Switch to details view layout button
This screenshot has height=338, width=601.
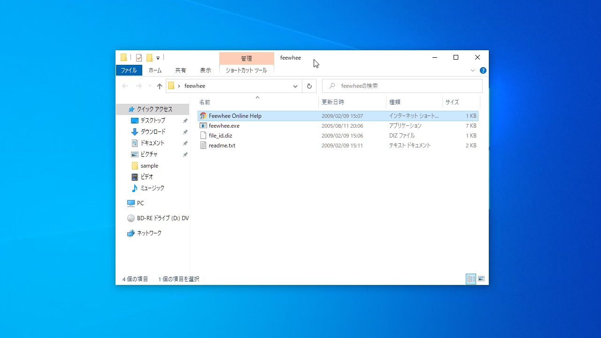point(471,279)
